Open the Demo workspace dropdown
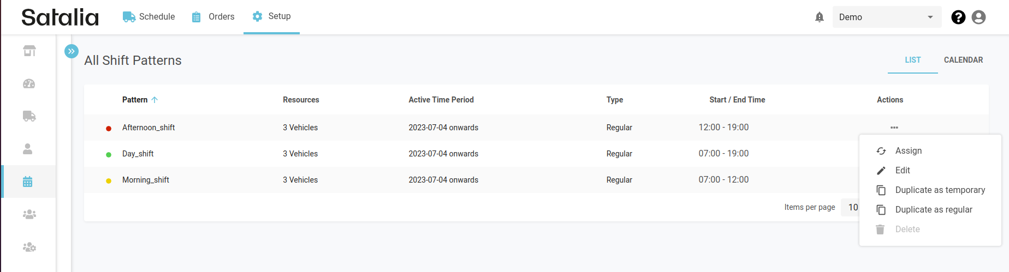This screenshot has height=272, width=1009. (x=886, y=17)
